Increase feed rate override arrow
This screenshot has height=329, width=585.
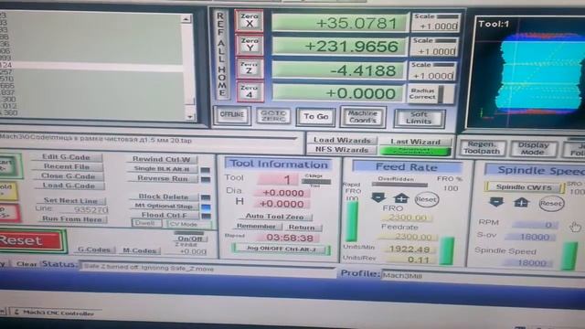401,198
